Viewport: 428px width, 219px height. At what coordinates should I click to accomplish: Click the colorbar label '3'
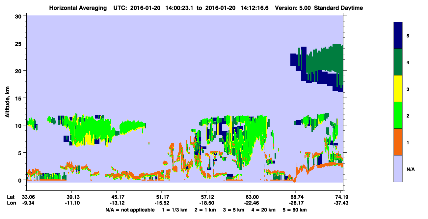click(x=408, y=89)
